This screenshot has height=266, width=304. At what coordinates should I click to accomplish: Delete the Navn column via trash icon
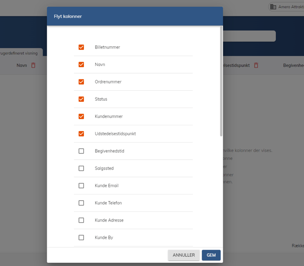point(33,65)
